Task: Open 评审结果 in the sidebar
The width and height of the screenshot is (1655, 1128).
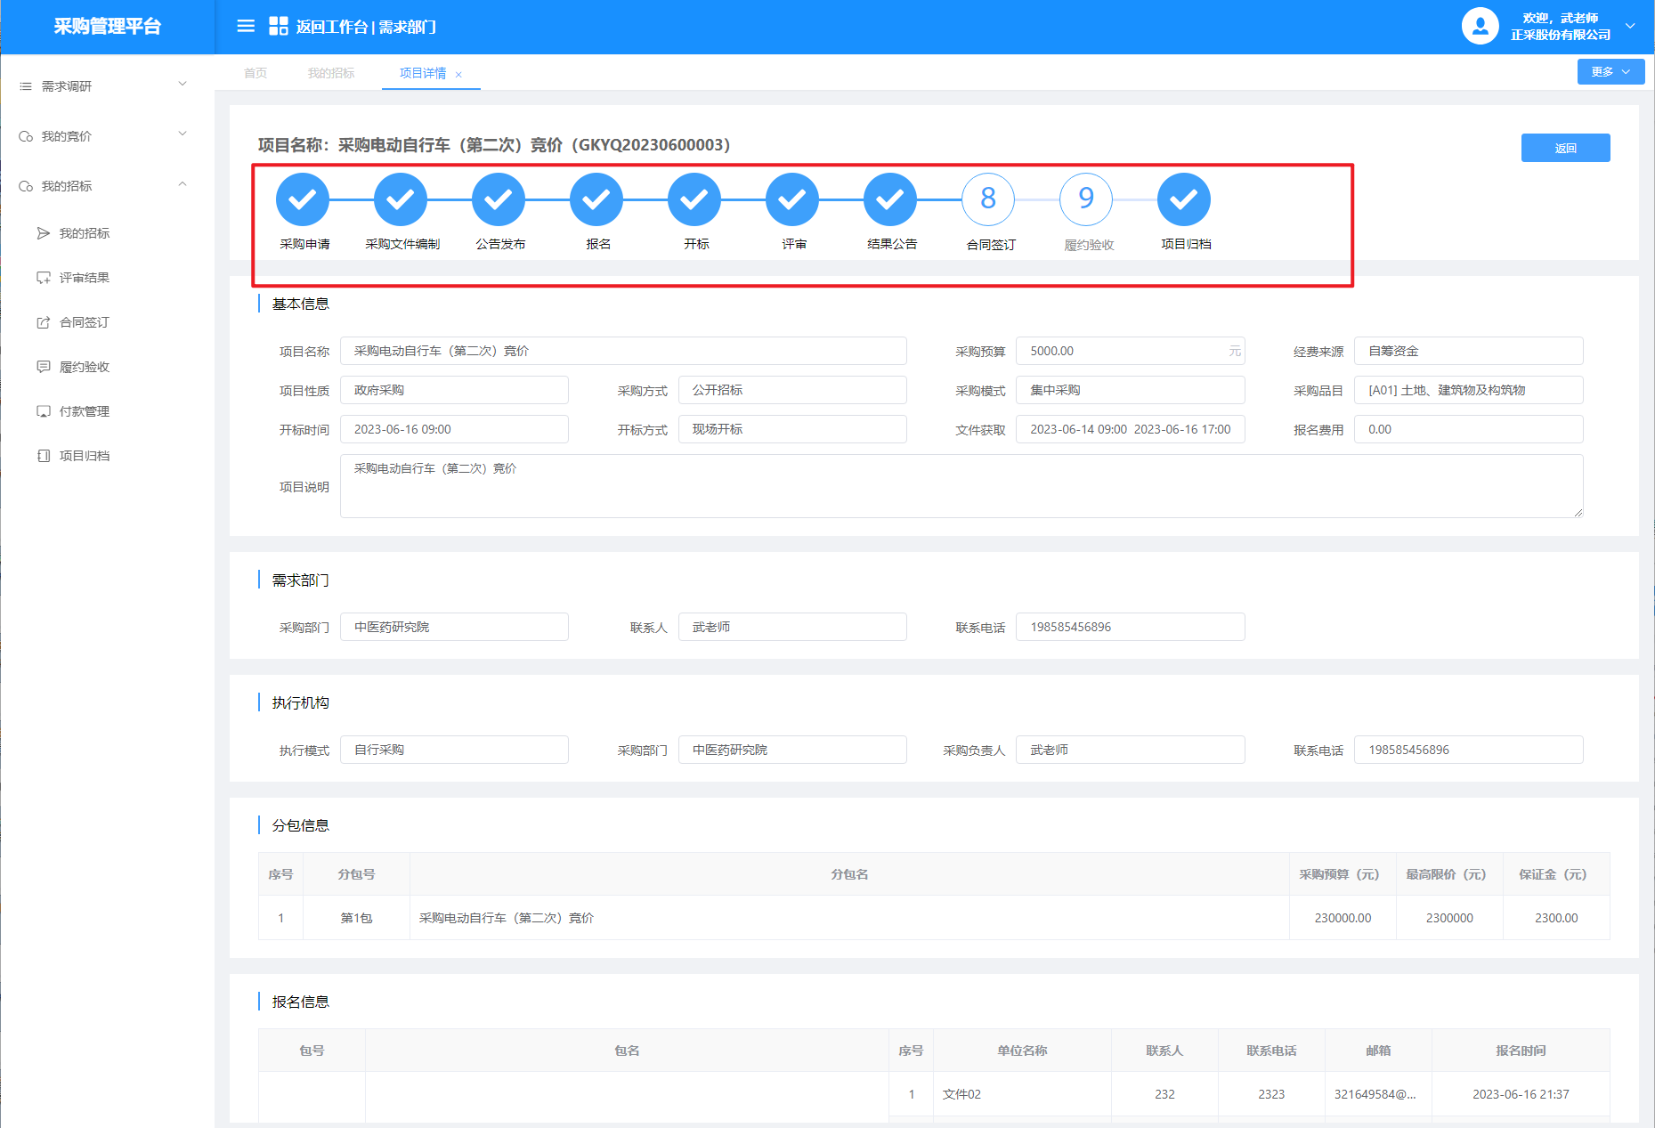Action: [85, 278]
